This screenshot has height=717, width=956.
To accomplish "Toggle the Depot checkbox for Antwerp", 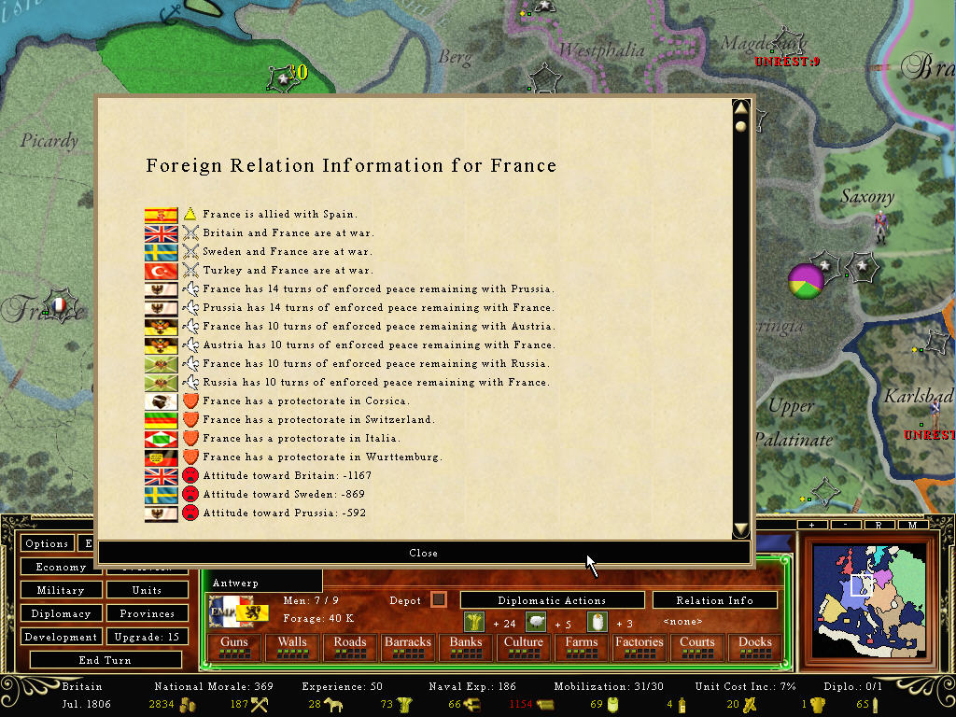I will click(439, 600).
